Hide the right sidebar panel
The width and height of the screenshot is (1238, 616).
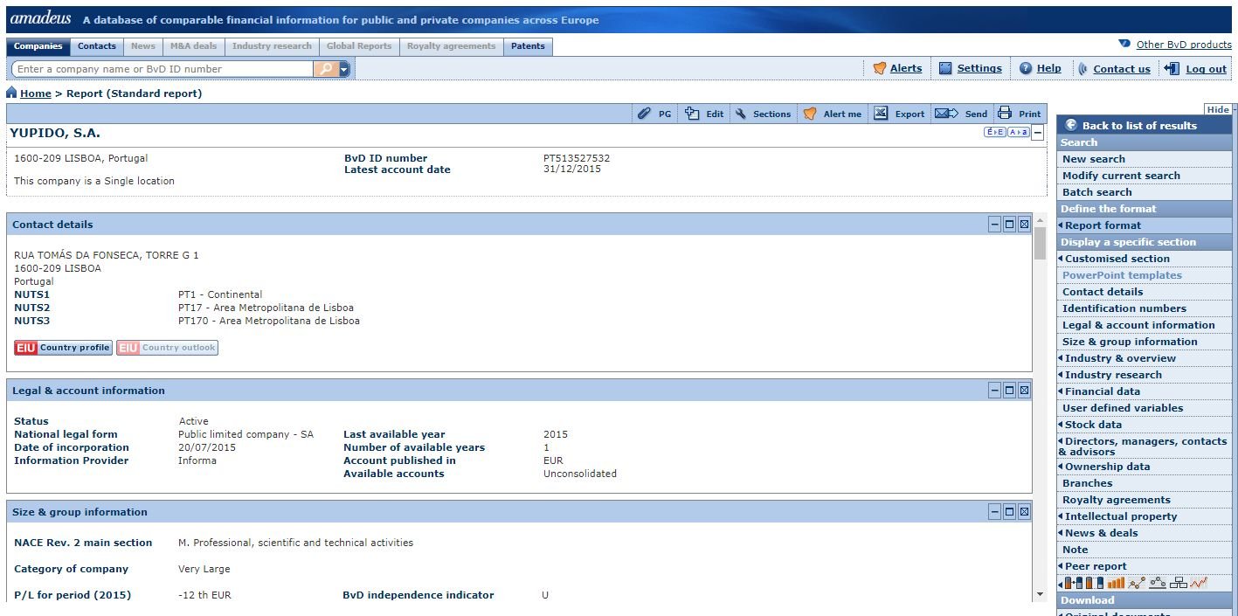coord(1218,109)
